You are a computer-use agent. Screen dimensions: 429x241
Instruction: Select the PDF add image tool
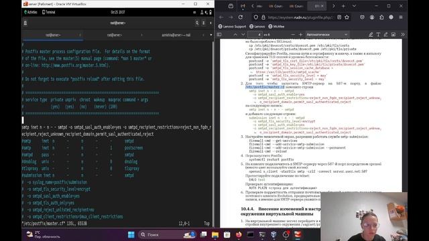click(x=393, y=35)
